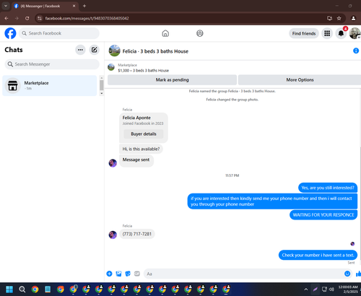361x296 pixels.
Task: Click More Options button
Action: click(300, 79)
